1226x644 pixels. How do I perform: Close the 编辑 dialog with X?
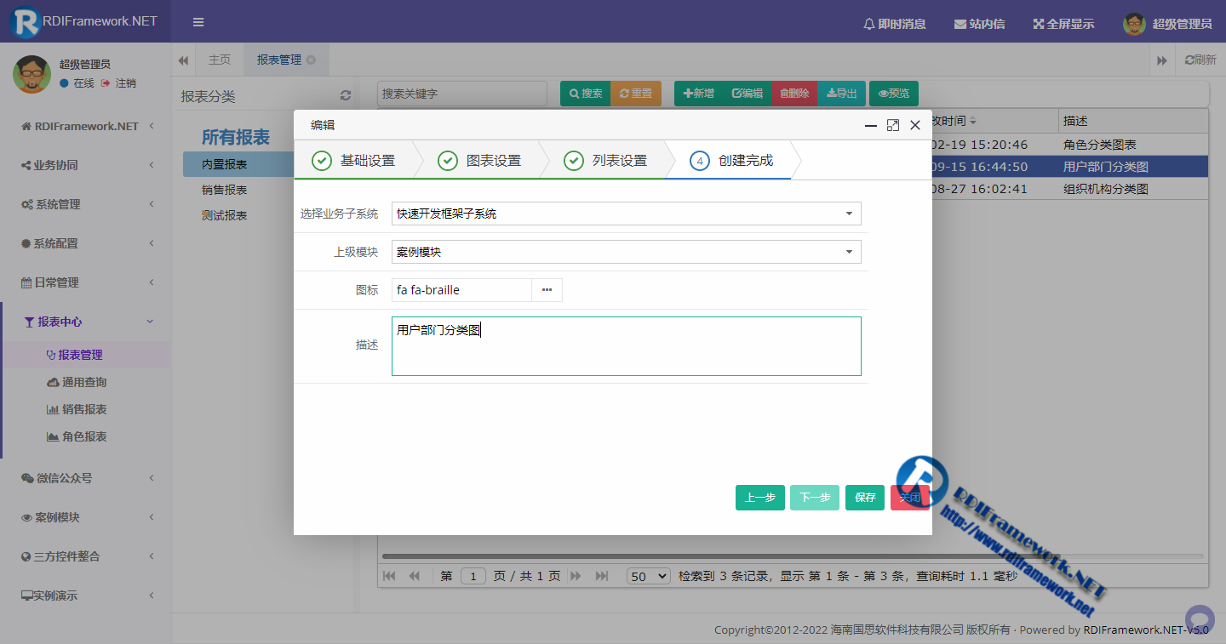click(x=915, y=125)
